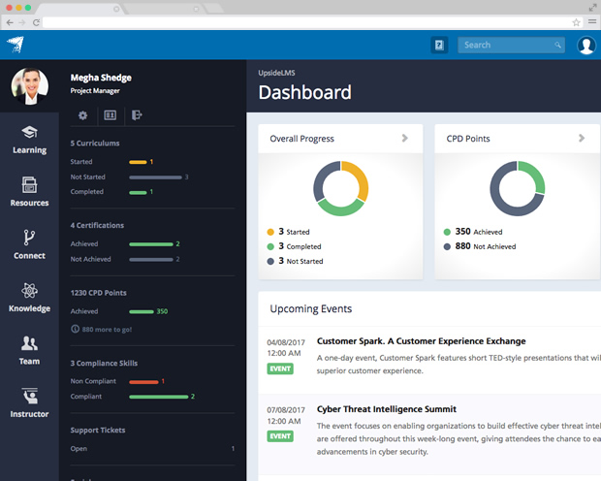Viewport: 601px width, 481px height.
Task: Expand the CPD Points card arrow
Action: tap(582, 138)
